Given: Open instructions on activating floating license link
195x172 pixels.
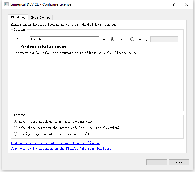Looking at the screenshot, I should tap(55, 143).
